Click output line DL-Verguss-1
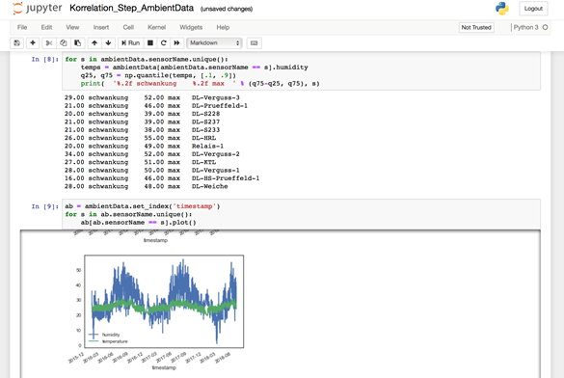The height and width of the screenshot is (378, 564). coord(152,170)
